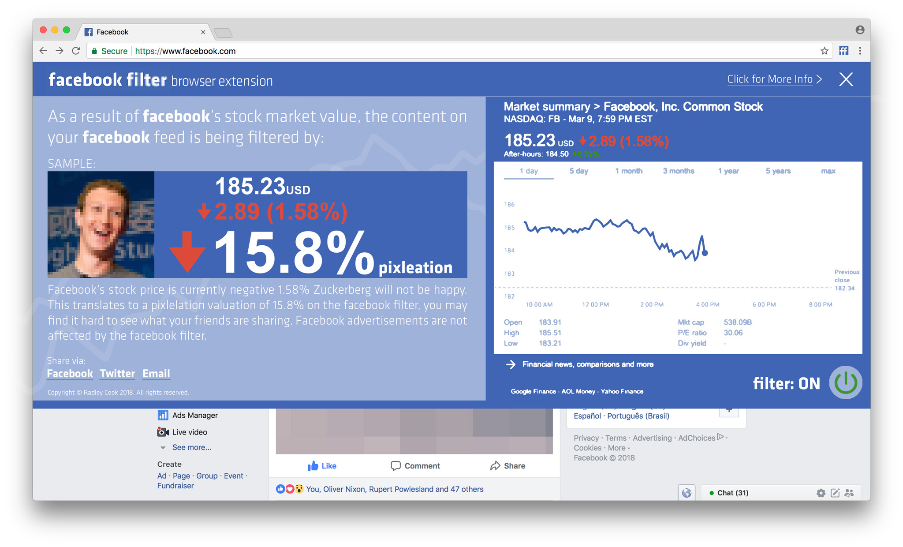
Task: Start a Live video
Action: point(163,432)
